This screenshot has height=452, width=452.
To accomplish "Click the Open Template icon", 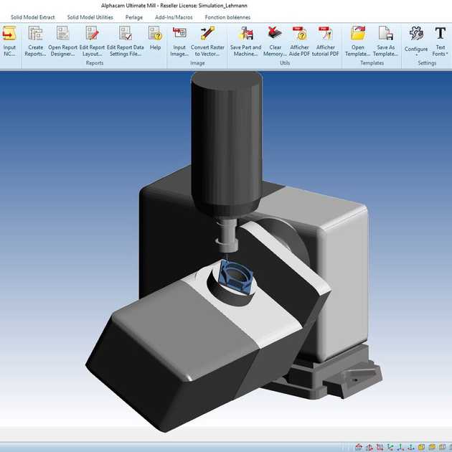I will [x=358, y=34].
